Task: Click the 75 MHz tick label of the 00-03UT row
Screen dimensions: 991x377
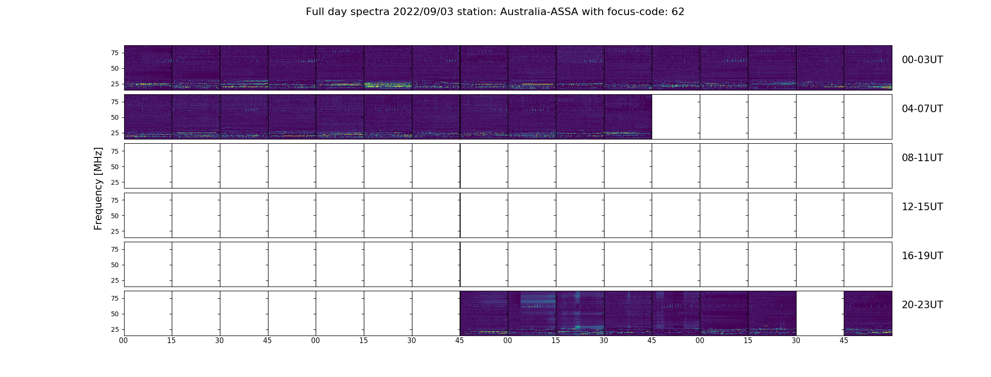Action: tap(115, 53)
